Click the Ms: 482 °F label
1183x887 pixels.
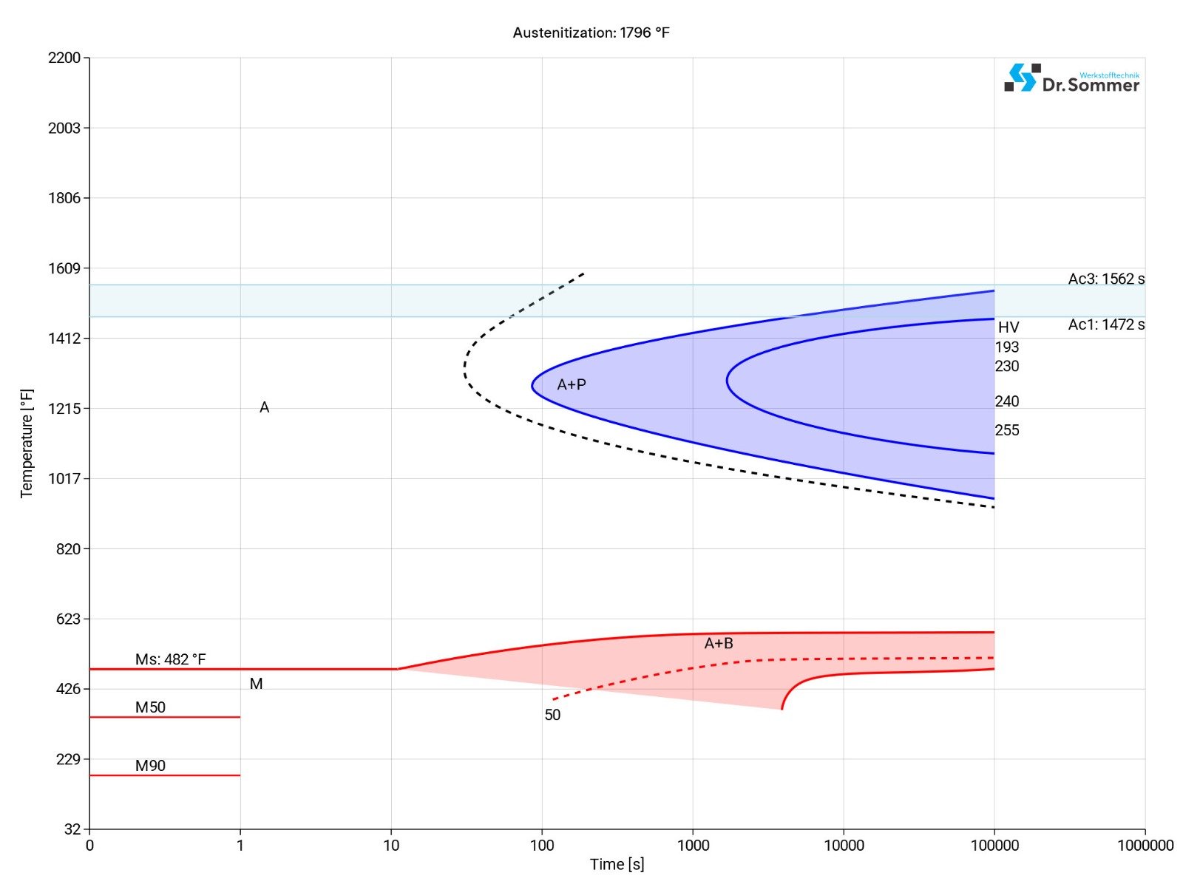click(x=170, y=659)
